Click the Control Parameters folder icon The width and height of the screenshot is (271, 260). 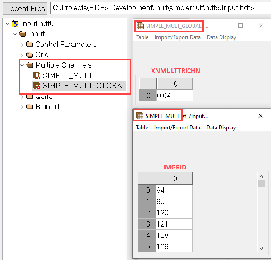pyautogui.click(x=30, y=44)
